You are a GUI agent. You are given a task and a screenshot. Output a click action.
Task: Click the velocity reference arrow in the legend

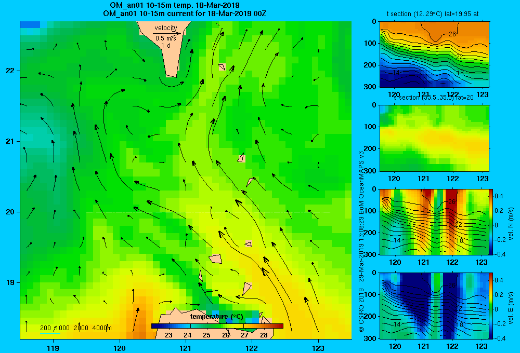coord(167,33)
